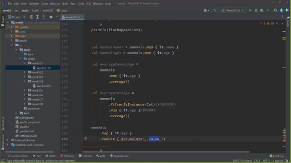The height and width of the screenshot is (163, 291).
Task: Run the Week501Kt configuration
Action: point(250,10)
